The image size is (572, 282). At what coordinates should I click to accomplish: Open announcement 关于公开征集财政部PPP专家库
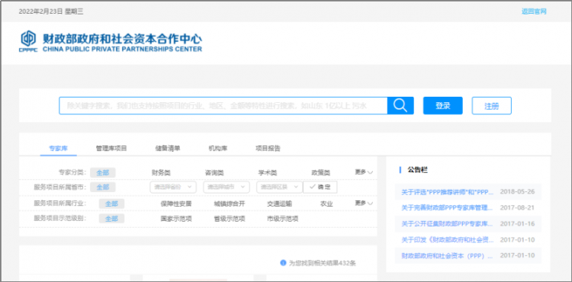point(447,224)
